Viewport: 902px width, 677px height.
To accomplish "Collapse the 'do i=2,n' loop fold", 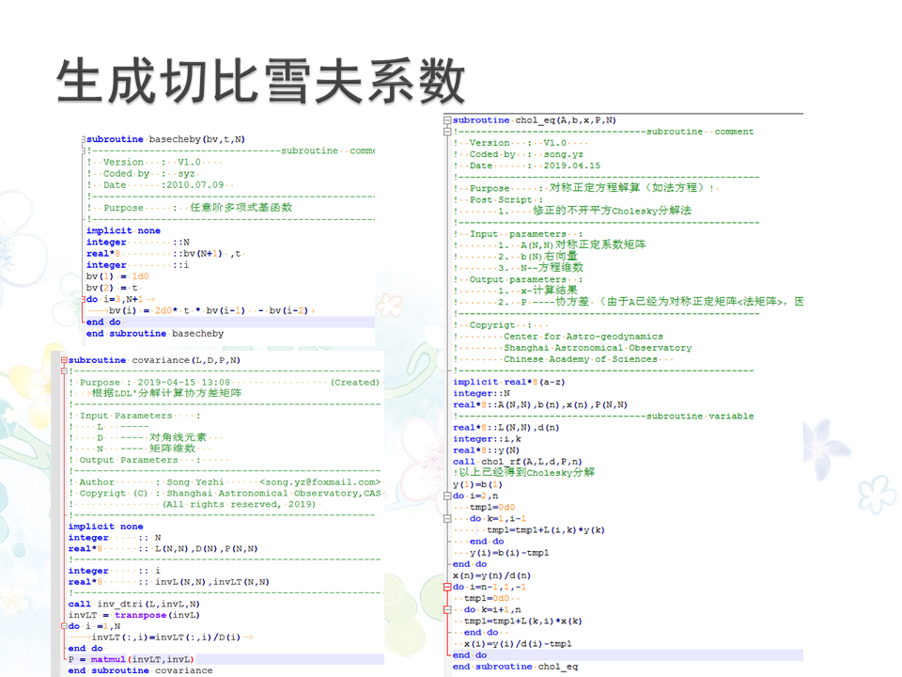I will coord(447,496).
